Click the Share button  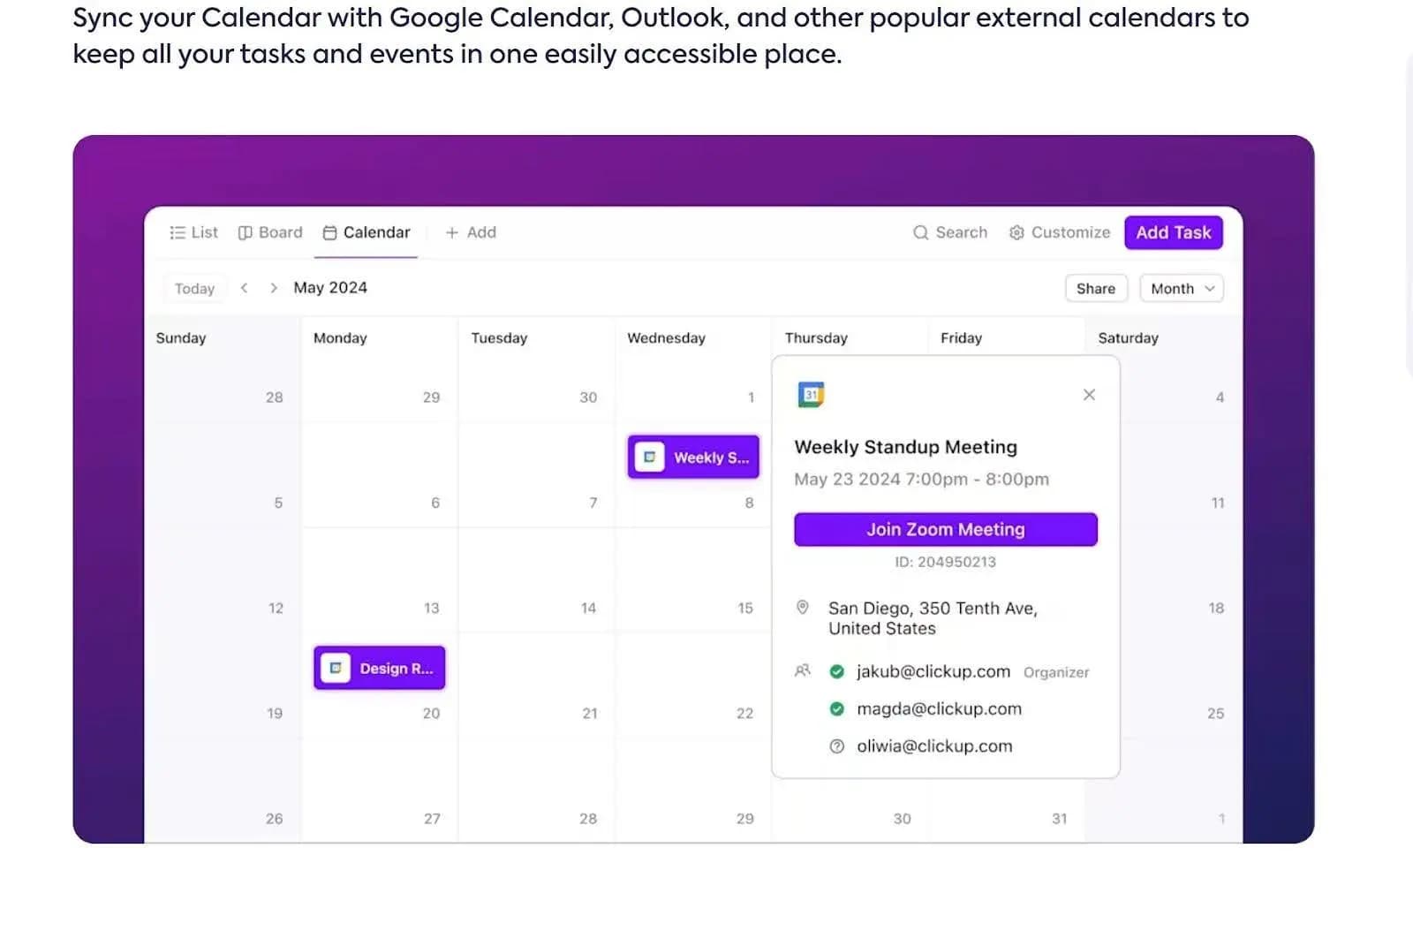click(1095, 289)
